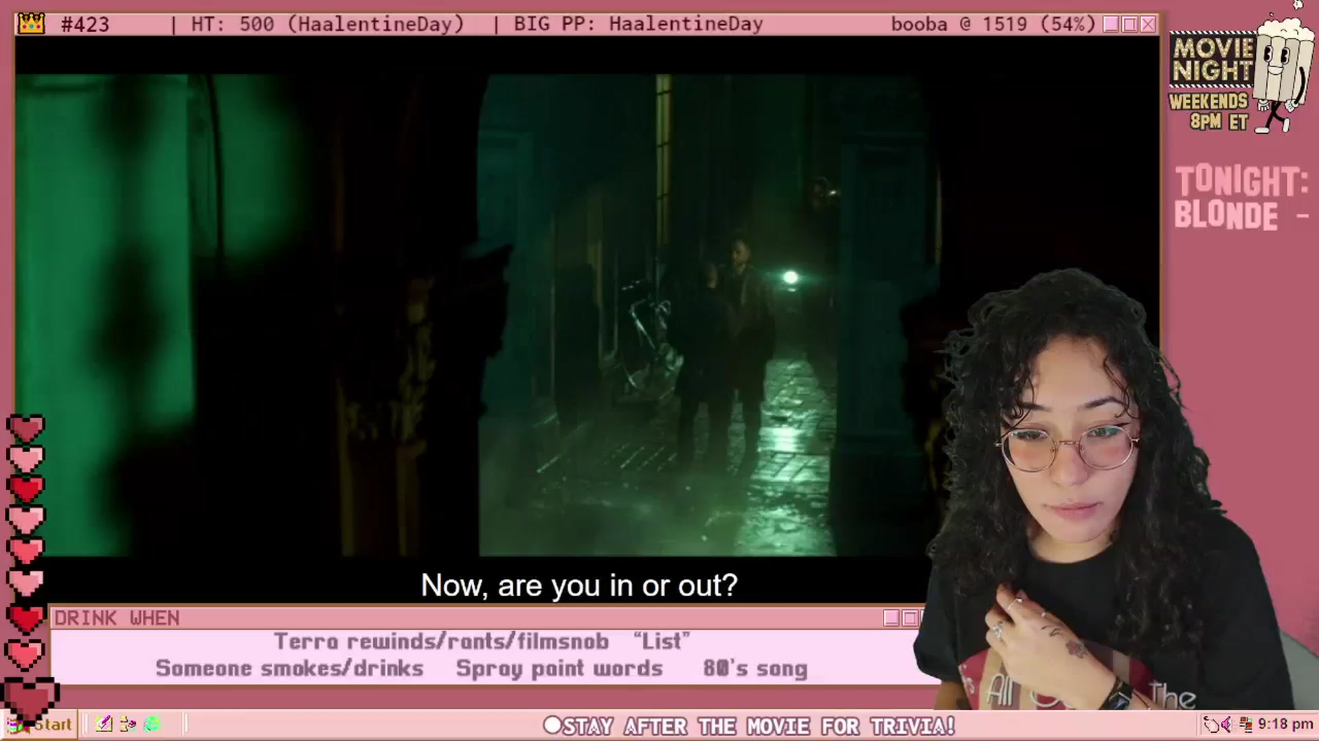1319x741 pixels.
Task: Select the "List" drink rule
Action: coord(662,641)
